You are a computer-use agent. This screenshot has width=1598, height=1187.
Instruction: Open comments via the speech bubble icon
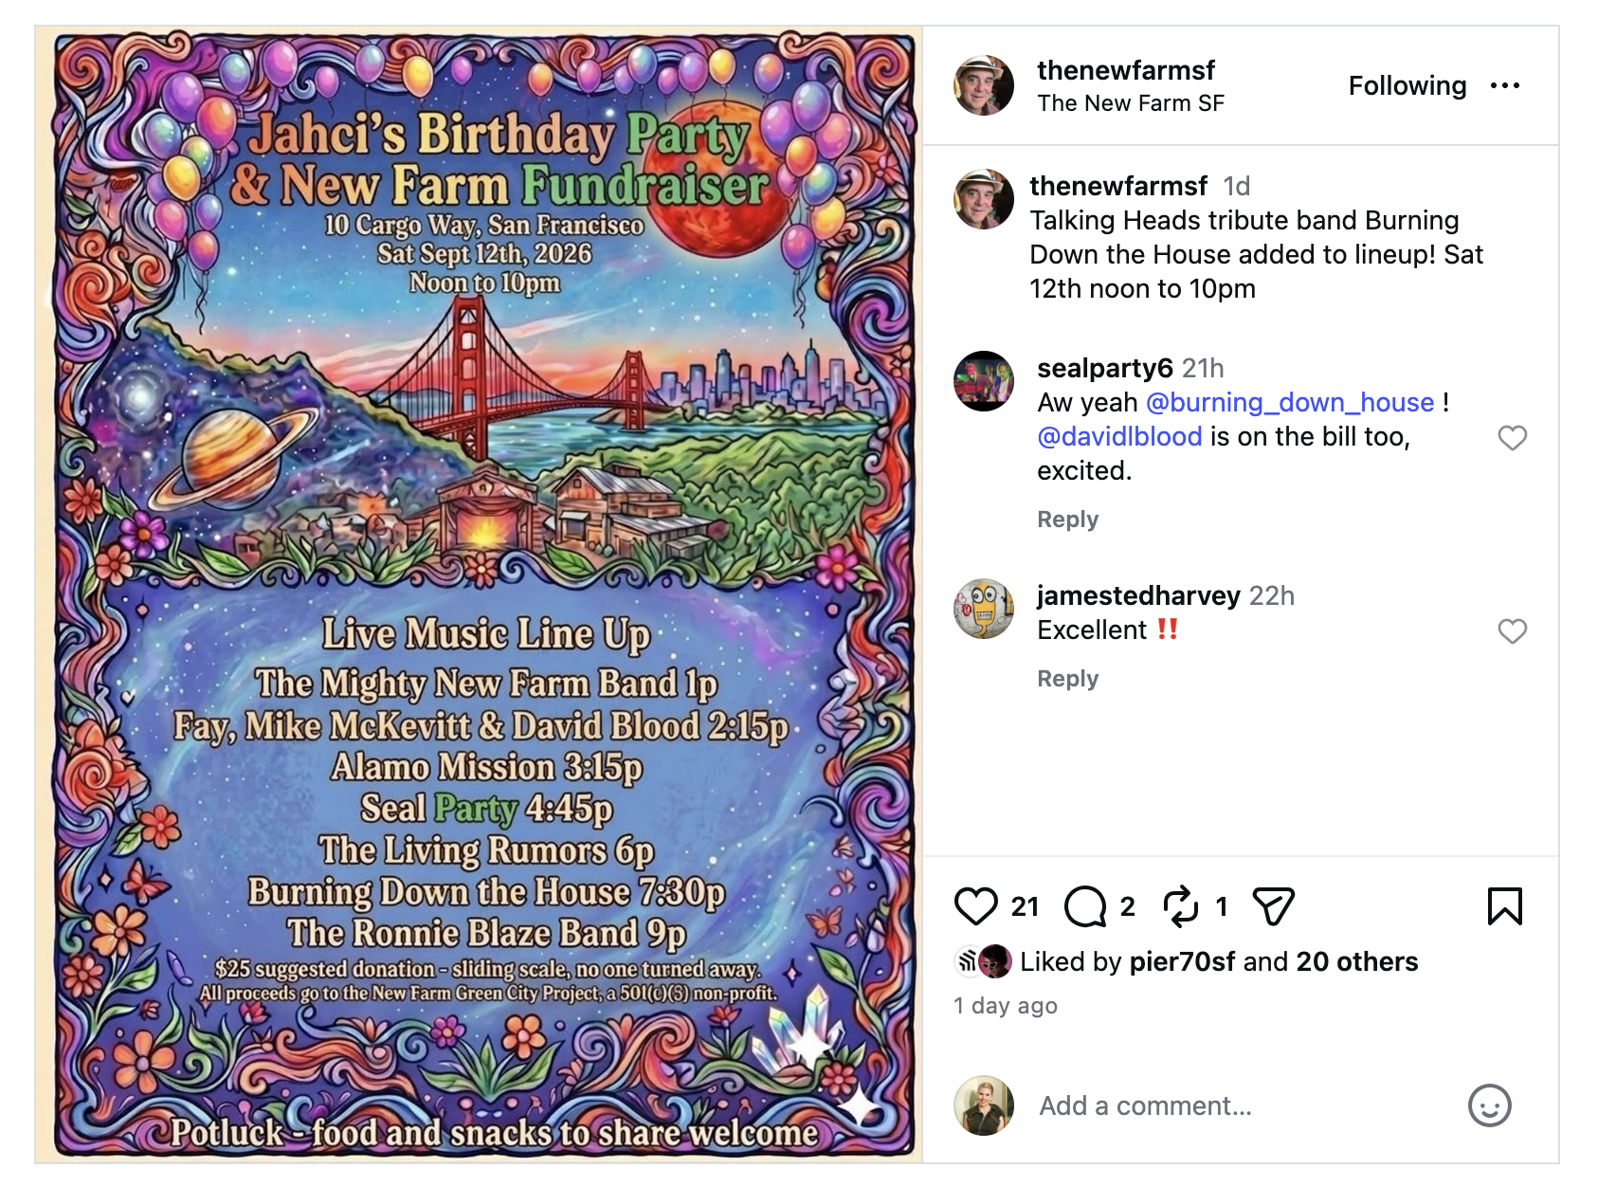coord(1085,906)
